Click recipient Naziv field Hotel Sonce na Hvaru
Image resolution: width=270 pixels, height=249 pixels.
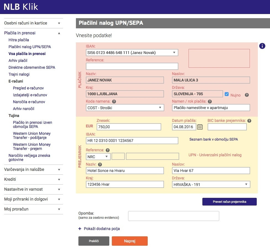click(x=125, y=171)
